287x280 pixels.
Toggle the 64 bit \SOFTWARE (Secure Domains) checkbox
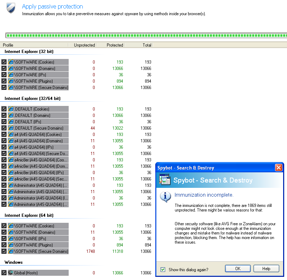[4, 251]
